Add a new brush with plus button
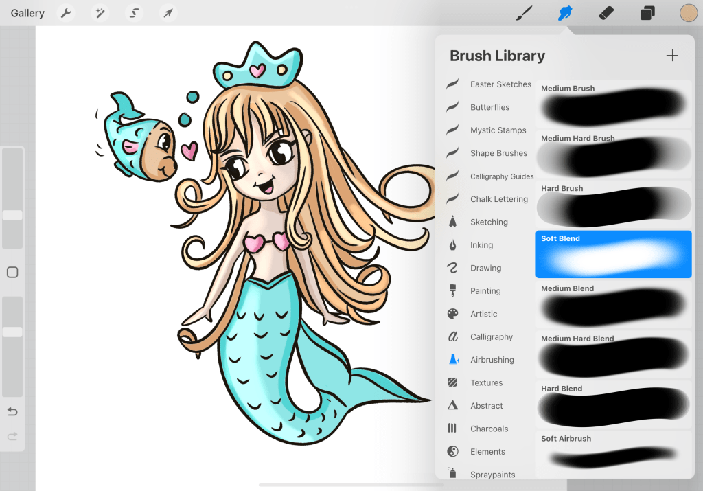This screenshot has height=491, width=703. 672,56
